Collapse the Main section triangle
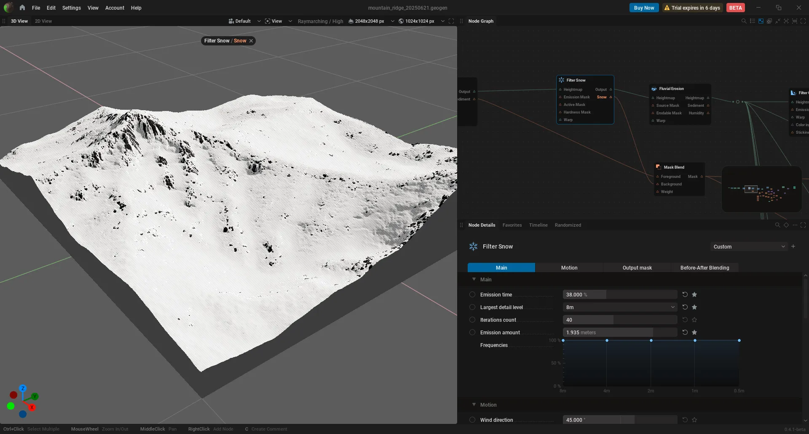The image size is (809, 434). tap(474, 279)
